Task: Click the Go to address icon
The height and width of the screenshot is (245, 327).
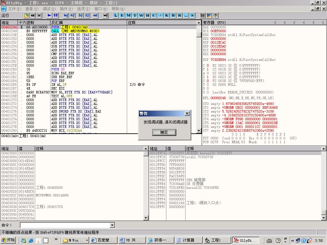Action: (105, 15)
